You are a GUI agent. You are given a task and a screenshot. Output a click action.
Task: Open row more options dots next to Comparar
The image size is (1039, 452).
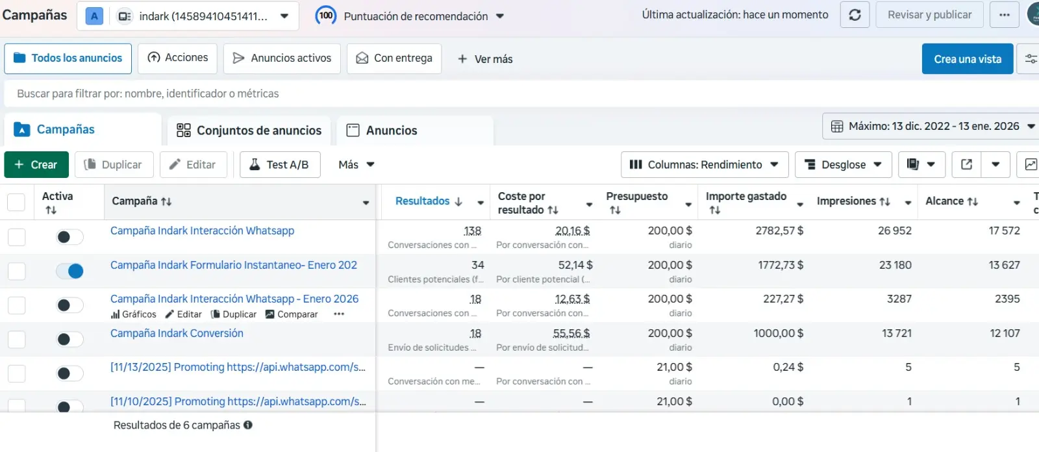tap(339, 314)
